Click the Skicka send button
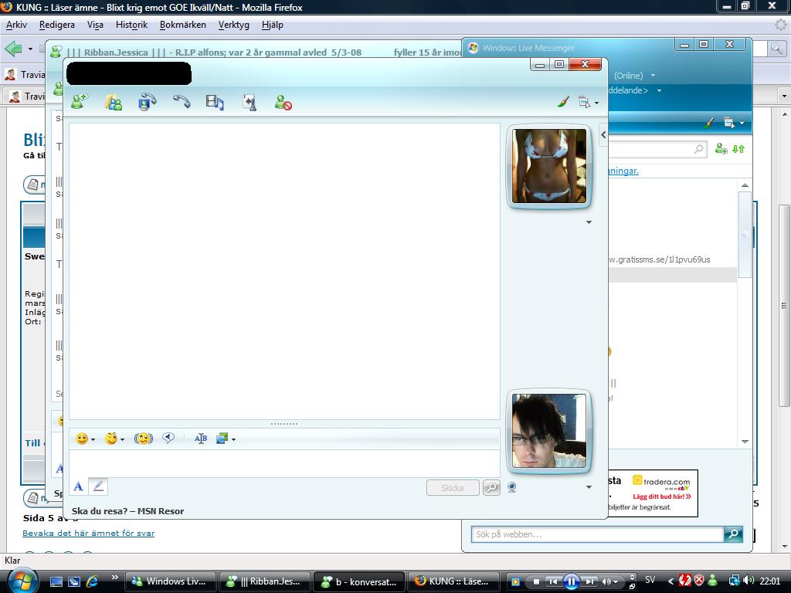The width and height of the screenshot is (791, 593). [453, 488]
